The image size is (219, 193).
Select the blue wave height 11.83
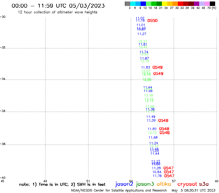click(x=146, y=67)
